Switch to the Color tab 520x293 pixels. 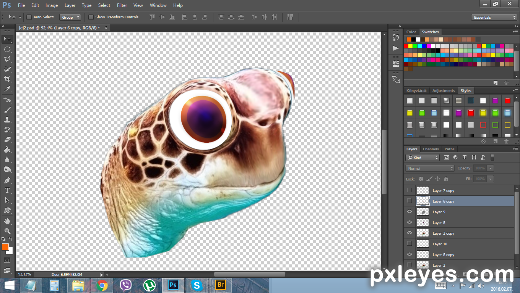(411, 32)
